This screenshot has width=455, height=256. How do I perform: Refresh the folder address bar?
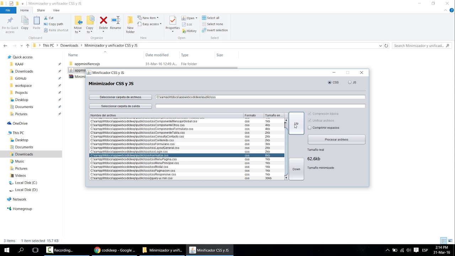point(386,46)
